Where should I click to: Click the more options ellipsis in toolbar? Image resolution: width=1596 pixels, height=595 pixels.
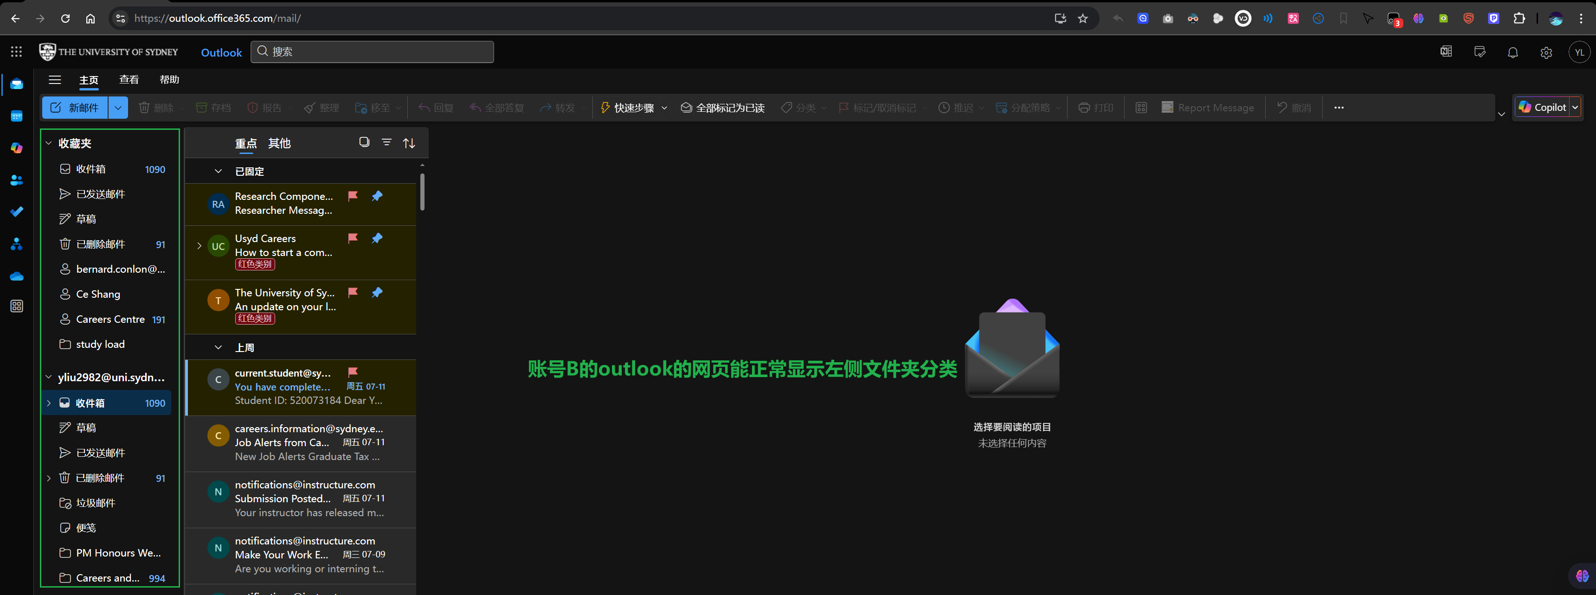[1339, 108]
